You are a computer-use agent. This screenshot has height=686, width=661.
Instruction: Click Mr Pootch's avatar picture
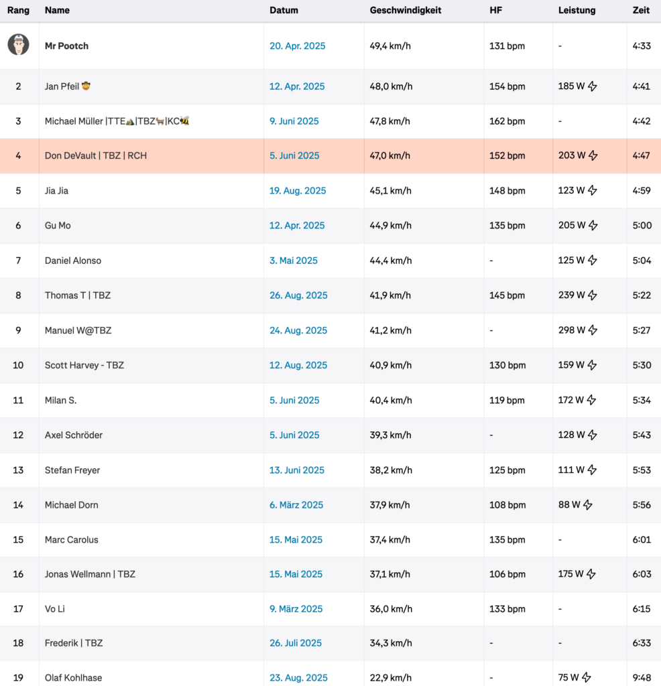coord(18,46)
